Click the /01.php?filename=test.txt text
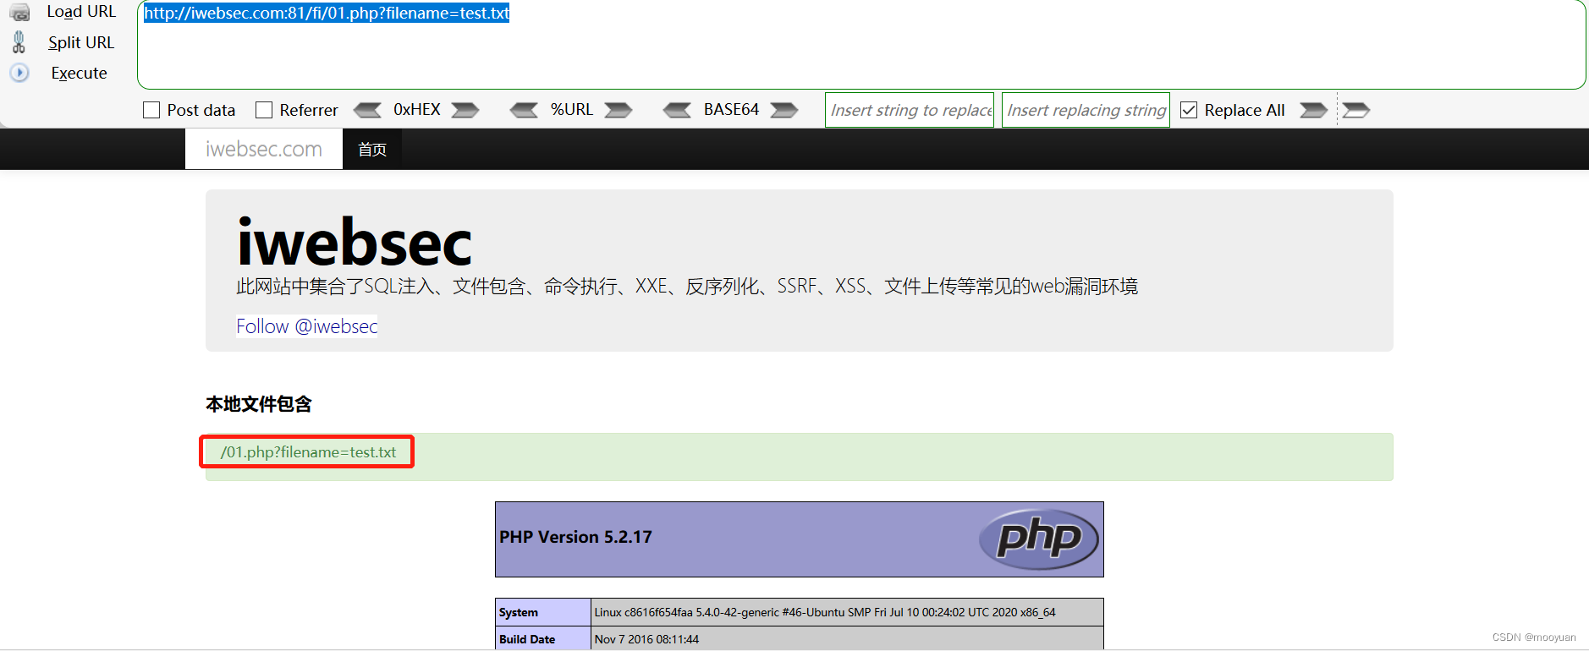 click(x=308, y=452)
